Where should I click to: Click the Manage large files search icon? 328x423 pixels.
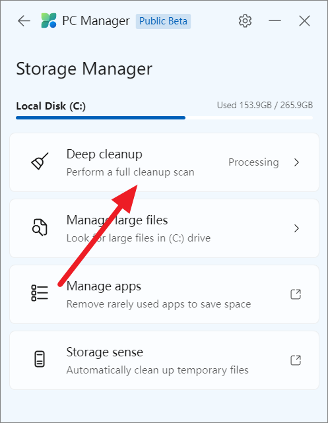tap(40, 227)
